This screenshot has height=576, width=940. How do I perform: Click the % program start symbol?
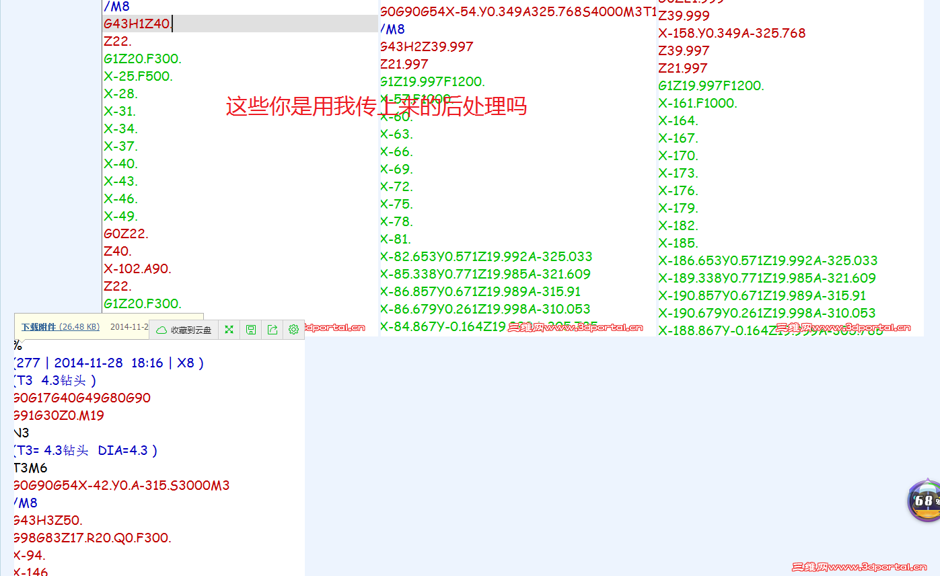pos(16,345)
